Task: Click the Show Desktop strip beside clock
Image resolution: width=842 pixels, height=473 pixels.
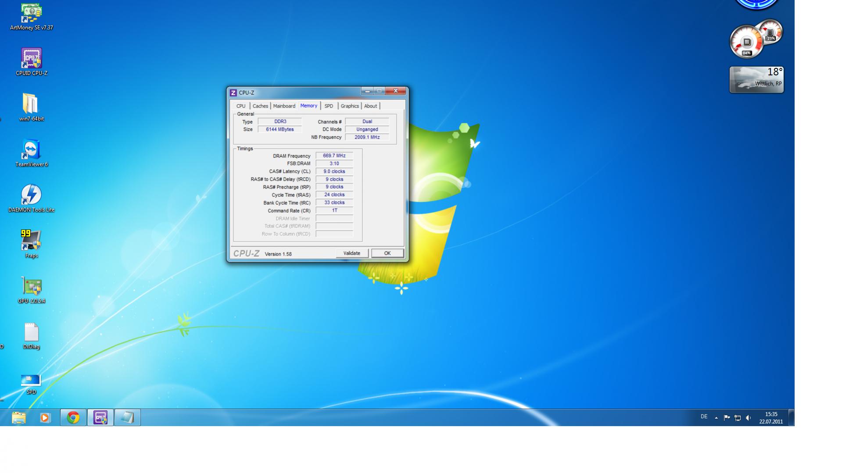Action: (791, 418)
